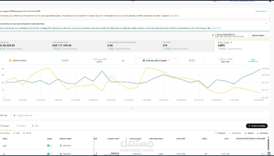The image size is (274, 156).
Task: Open the Columns settings
Action: [220, 133]
